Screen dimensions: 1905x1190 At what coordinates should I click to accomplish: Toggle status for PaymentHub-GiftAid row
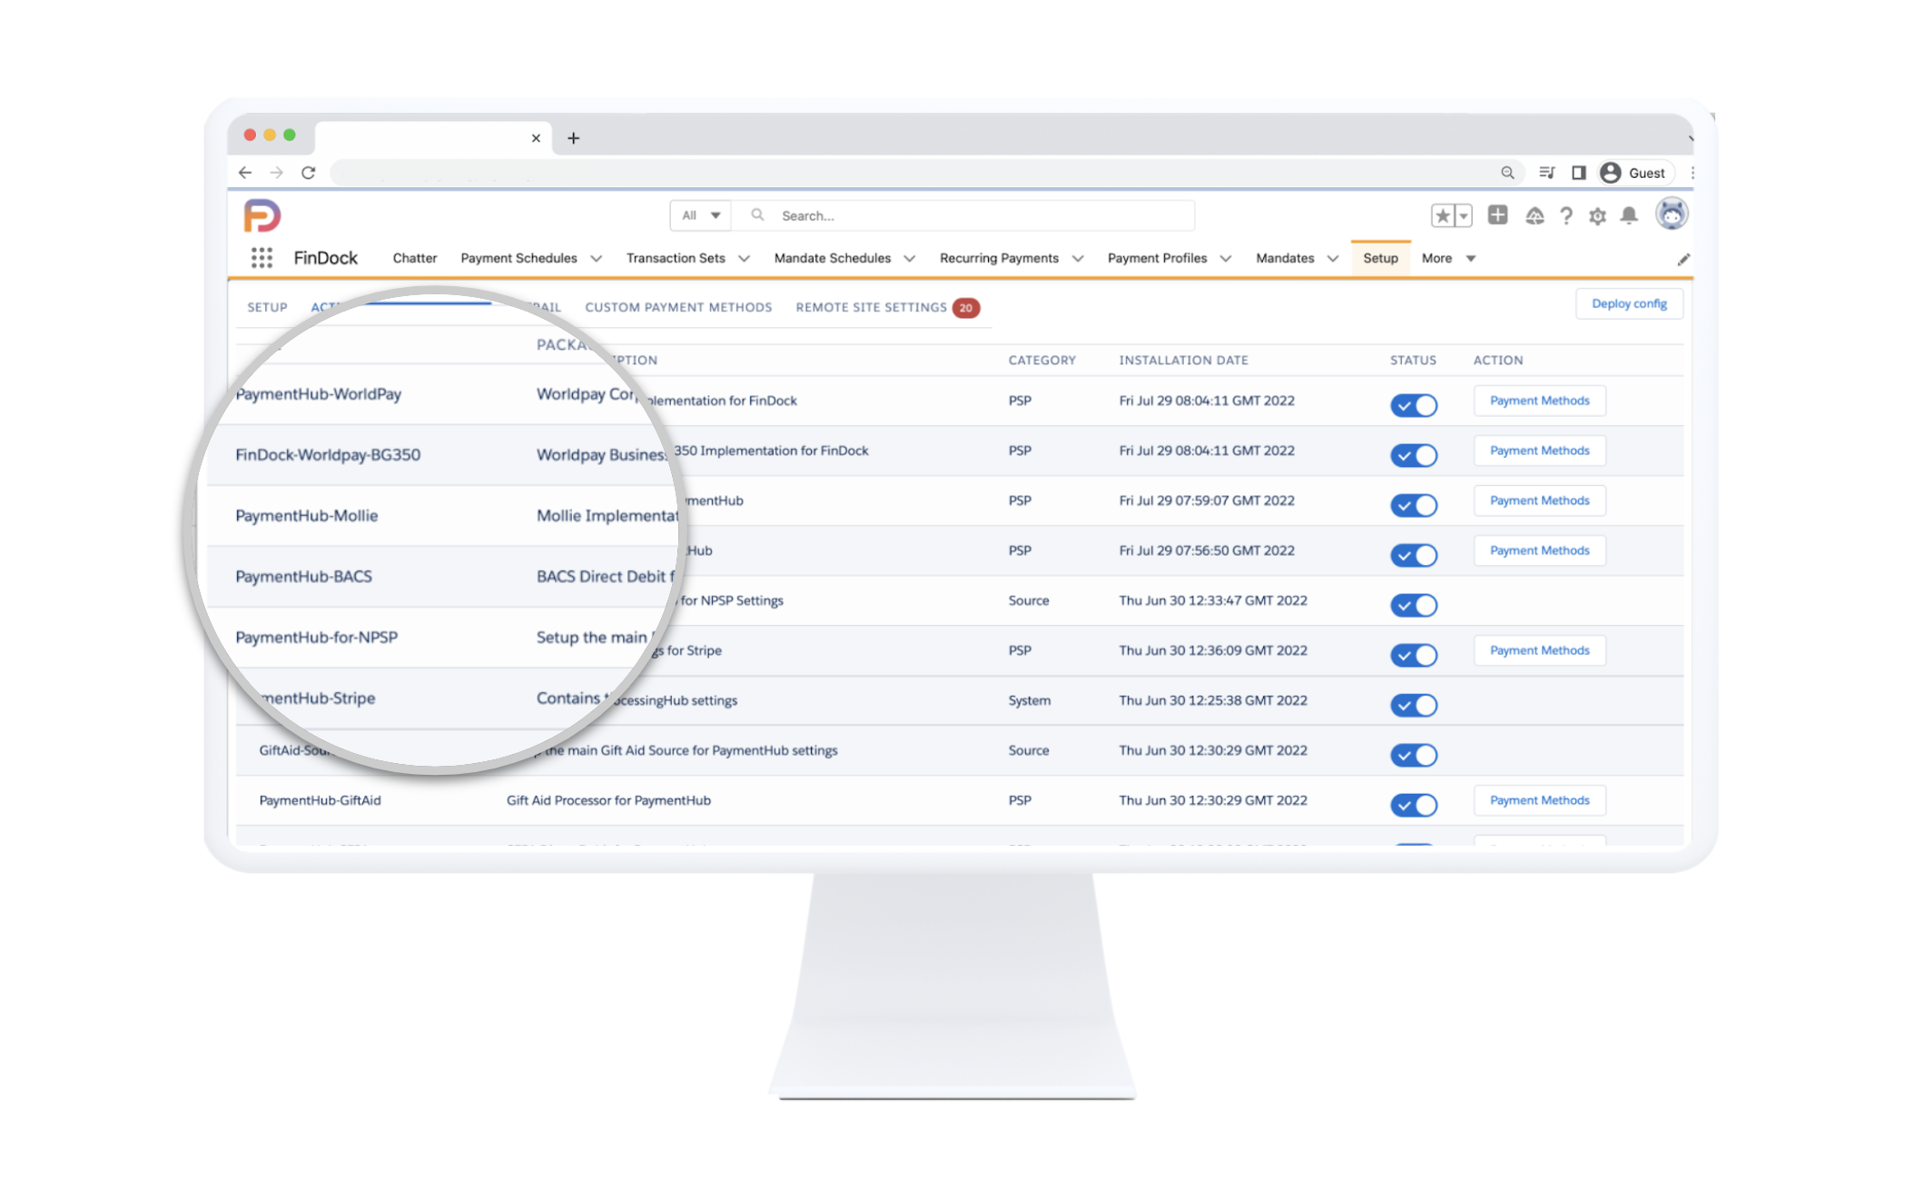(x=1414, y=805)
